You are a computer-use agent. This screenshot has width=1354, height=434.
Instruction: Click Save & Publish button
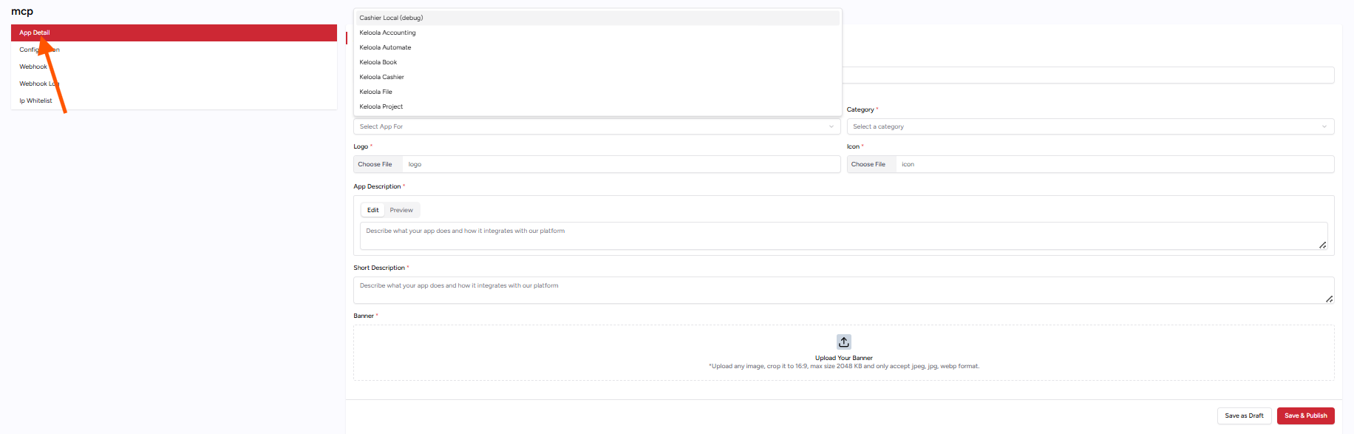tap(1306, 416)
